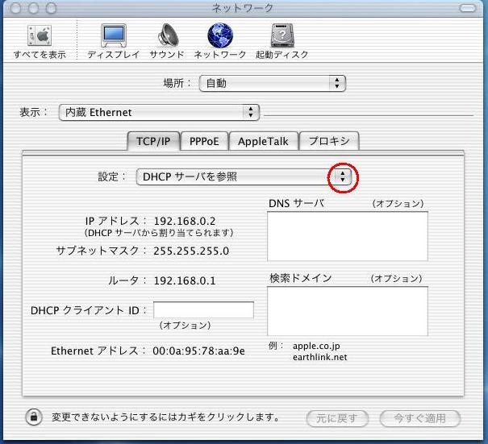Click the subnet mask value 255.255.255.0
This screenshot has width=488, height=444.
(x=191, y=251)
